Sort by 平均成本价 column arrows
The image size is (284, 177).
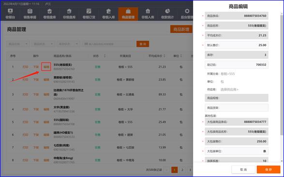click(164, 56)
